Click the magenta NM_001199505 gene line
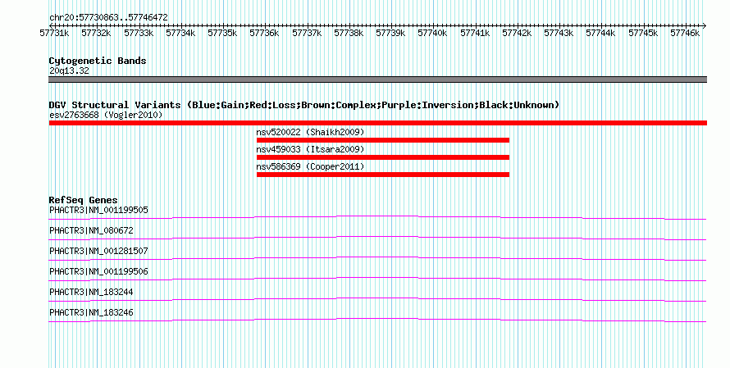 click(377, 216)
